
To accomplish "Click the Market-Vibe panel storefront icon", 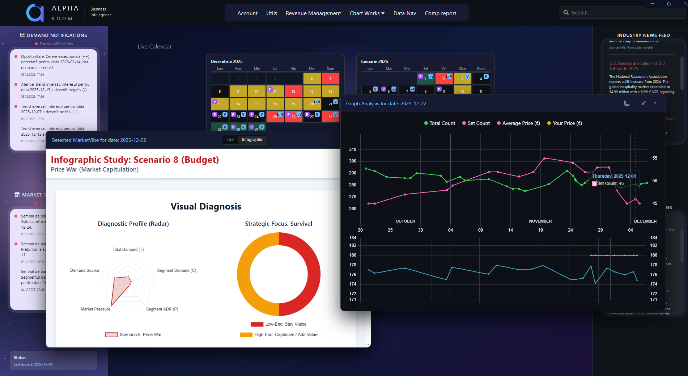I will click(x=17, y=194).
